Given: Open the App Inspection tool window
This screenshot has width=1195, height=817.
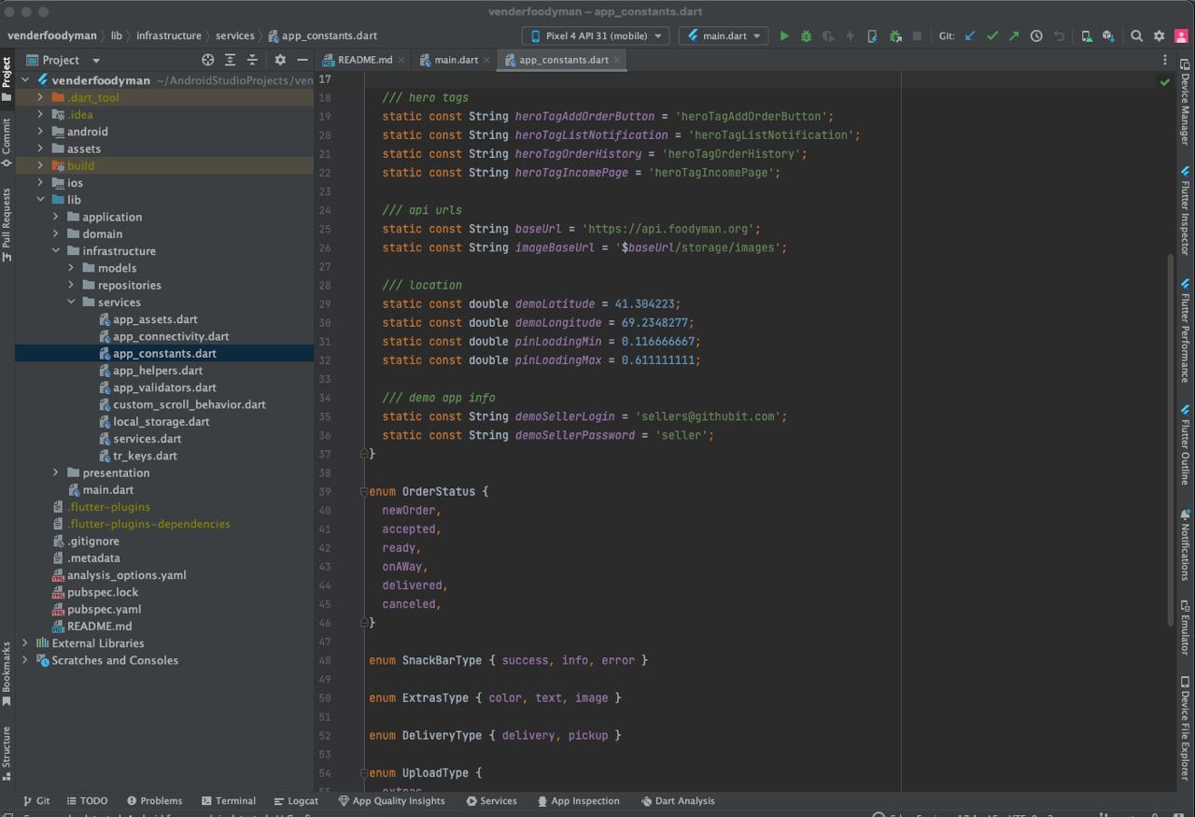Looking at the screenshot, I should 578,800.
